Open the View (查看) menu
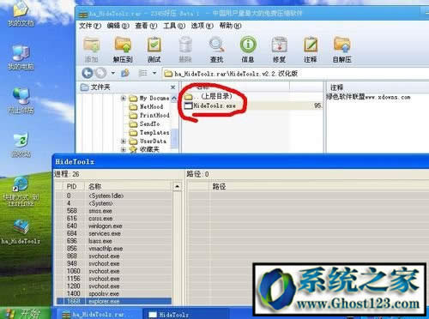This screenshot has height=319, width=429. (146, 26)
